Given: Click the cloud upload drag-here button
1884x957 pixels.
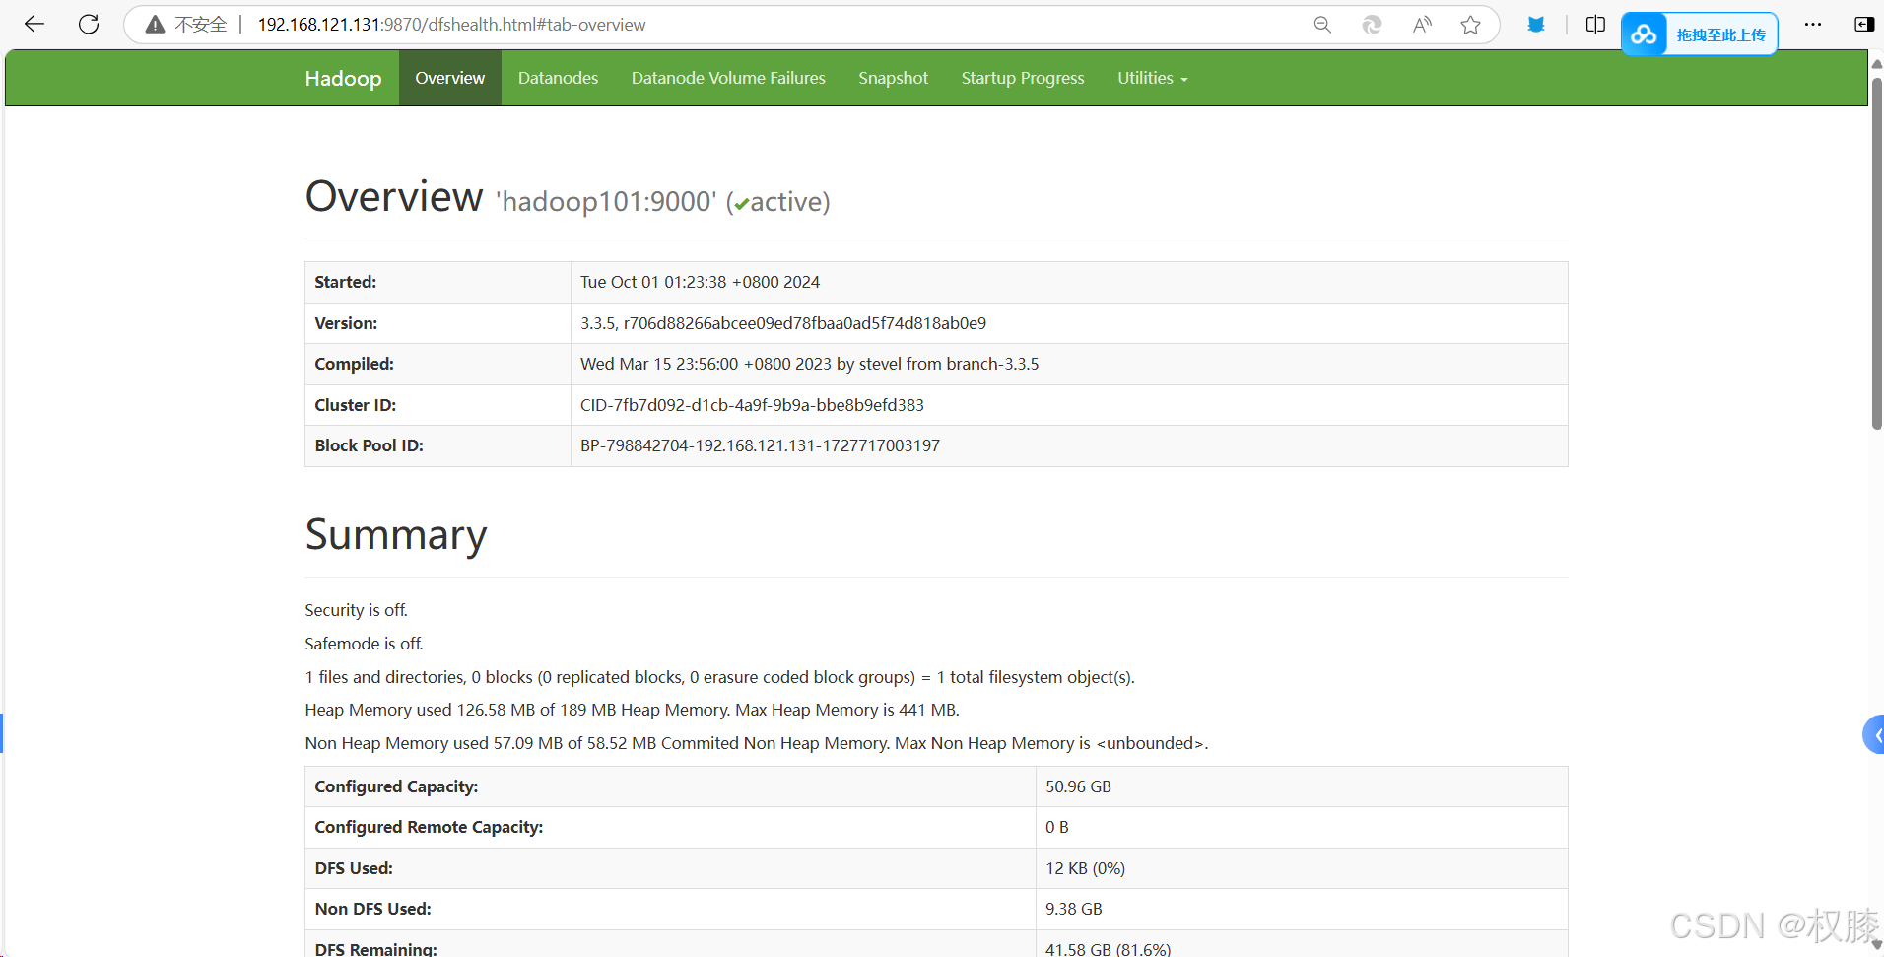Looking at the screenshot, I should pyautogui.click(x=1700, y=34).
